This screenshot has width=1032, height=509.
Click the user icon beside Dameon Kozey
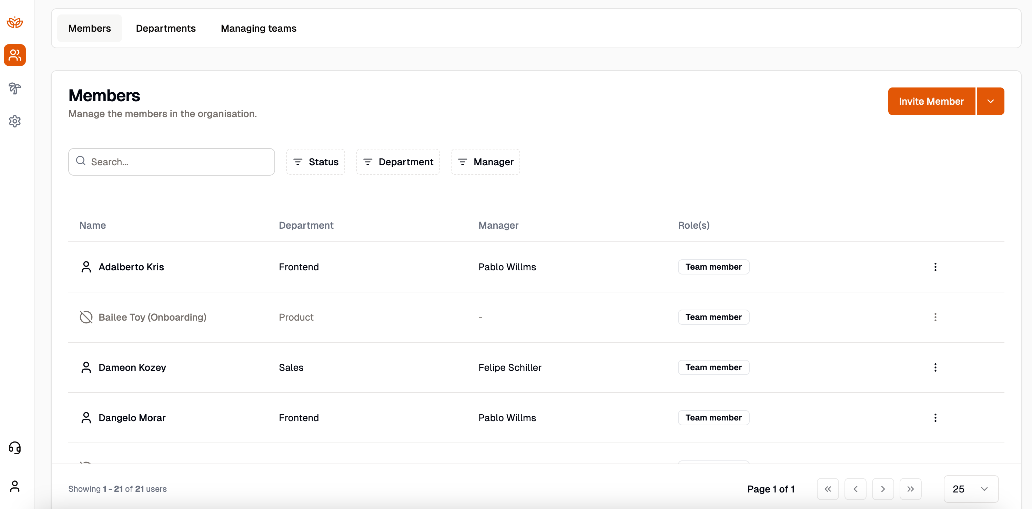86,367
